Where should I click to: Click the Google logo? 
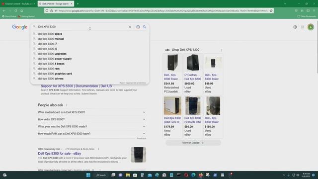pyautogui.click(x=20, y=27)
